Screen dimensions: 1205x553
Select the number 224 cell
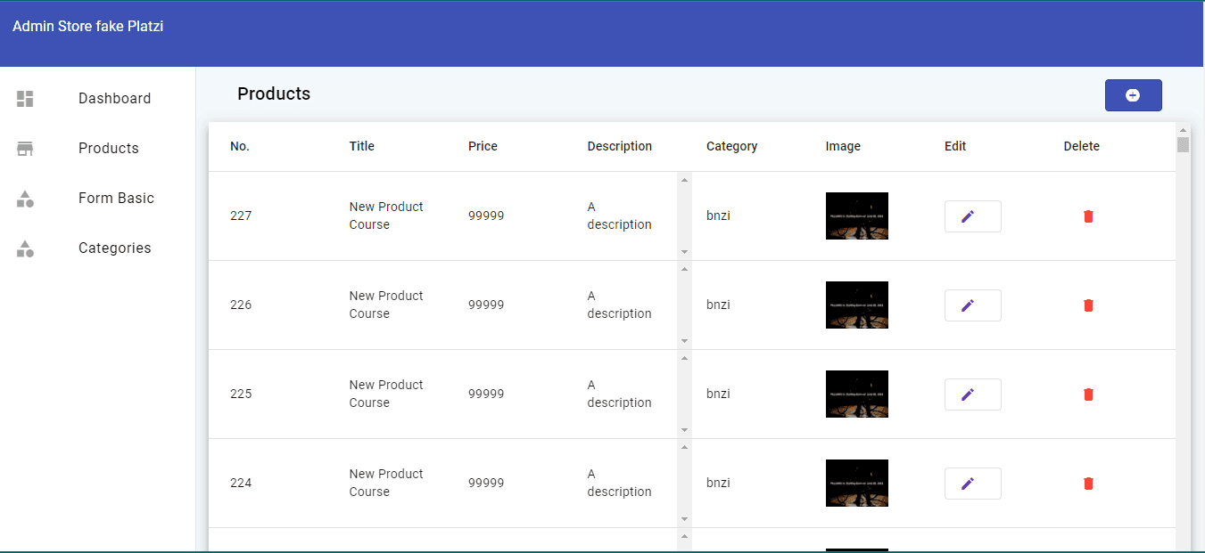241,483
